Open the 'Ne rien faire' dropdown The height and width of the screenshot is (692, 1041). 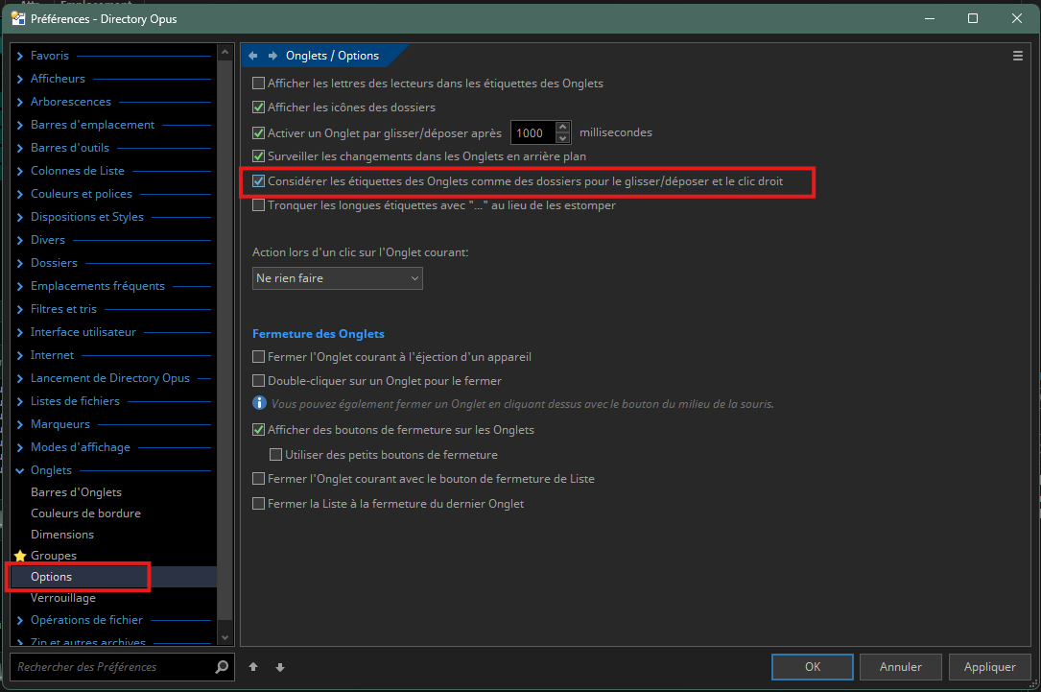[x=338, y=278]
